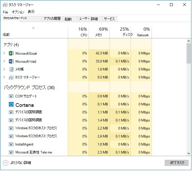192x171 pixels.
Task: Click the より少ない詳細 link
Action: coord(21,163)
